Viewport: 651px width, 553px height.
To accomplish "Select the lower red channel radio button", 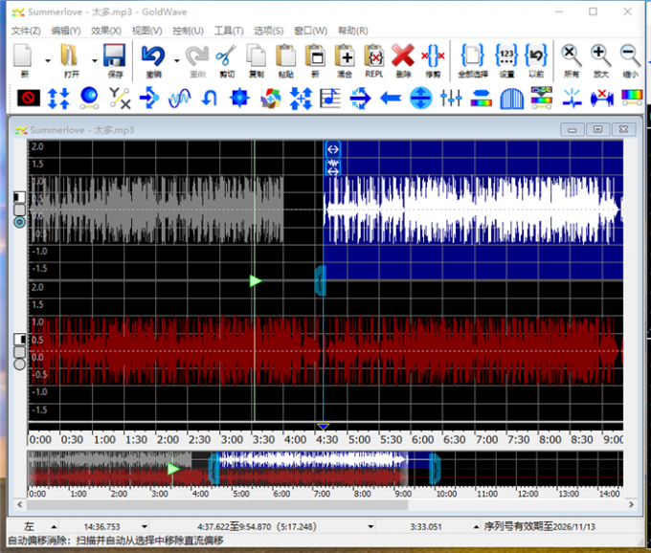I will [20, 364].
